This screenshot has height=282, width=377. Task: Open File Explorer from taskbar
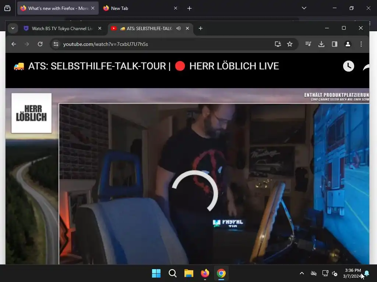[x=189, y=273]
